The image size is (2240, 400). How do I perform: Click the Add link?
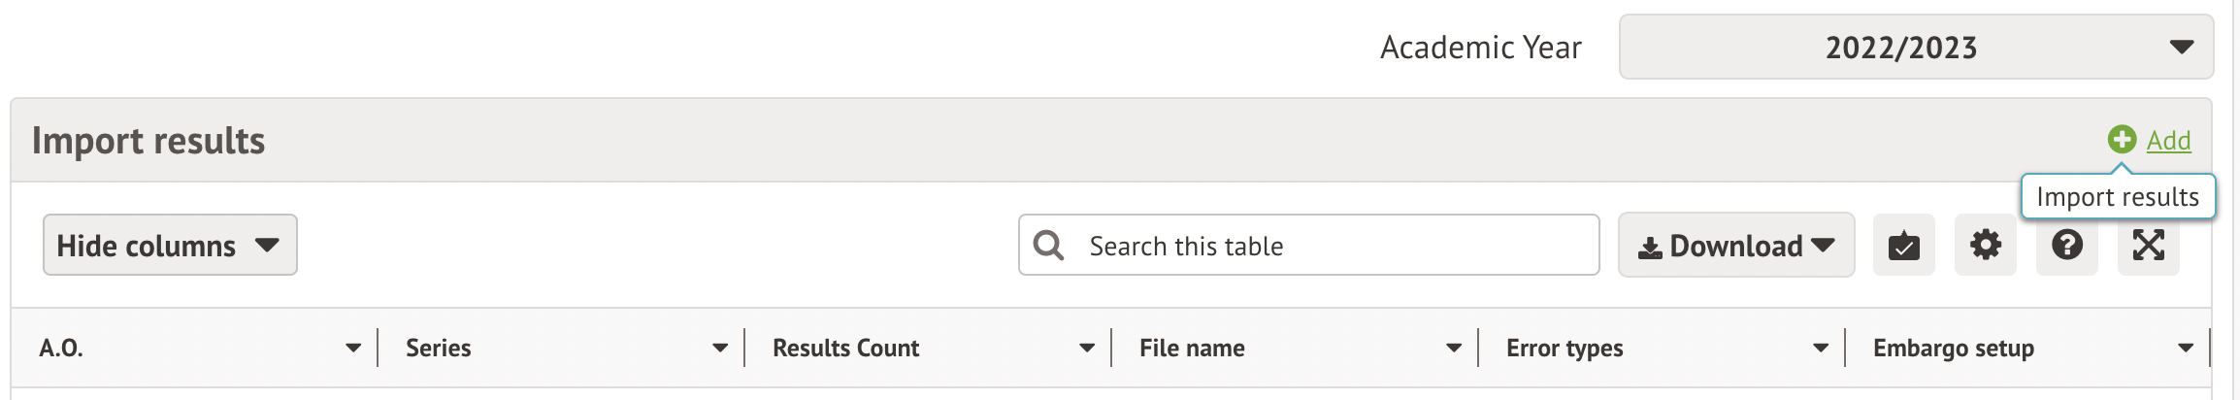click(x=2168, y=141)
